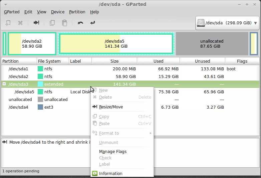Select the /dev/sda1 partition row
Viewport: 261px width, 178px height.
[x=130, y=69]
